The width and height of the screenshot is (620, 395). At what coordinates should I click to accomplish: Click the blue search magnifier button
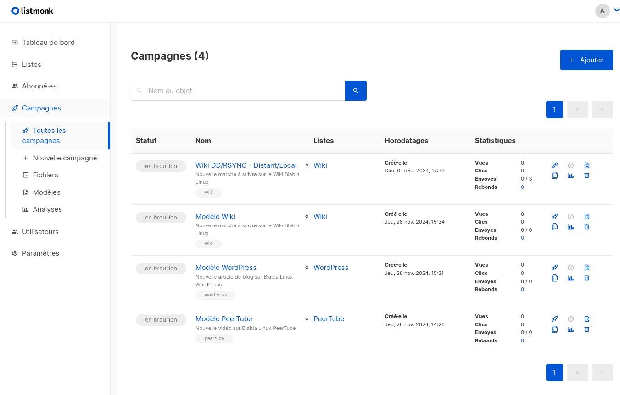point(356,91)
